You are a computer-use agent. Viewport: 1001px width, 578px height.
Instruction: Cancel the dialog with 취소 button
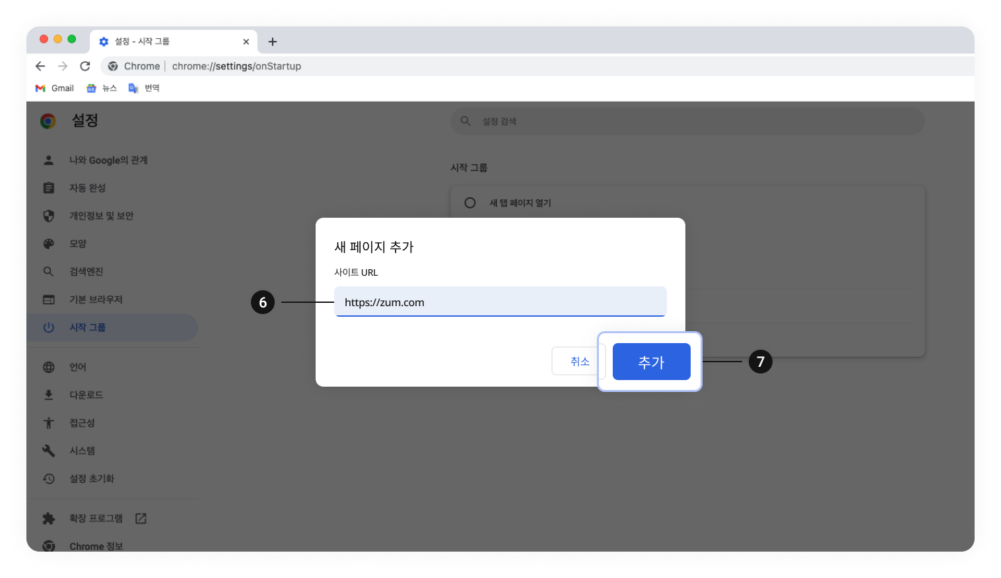tap(579, 361)
